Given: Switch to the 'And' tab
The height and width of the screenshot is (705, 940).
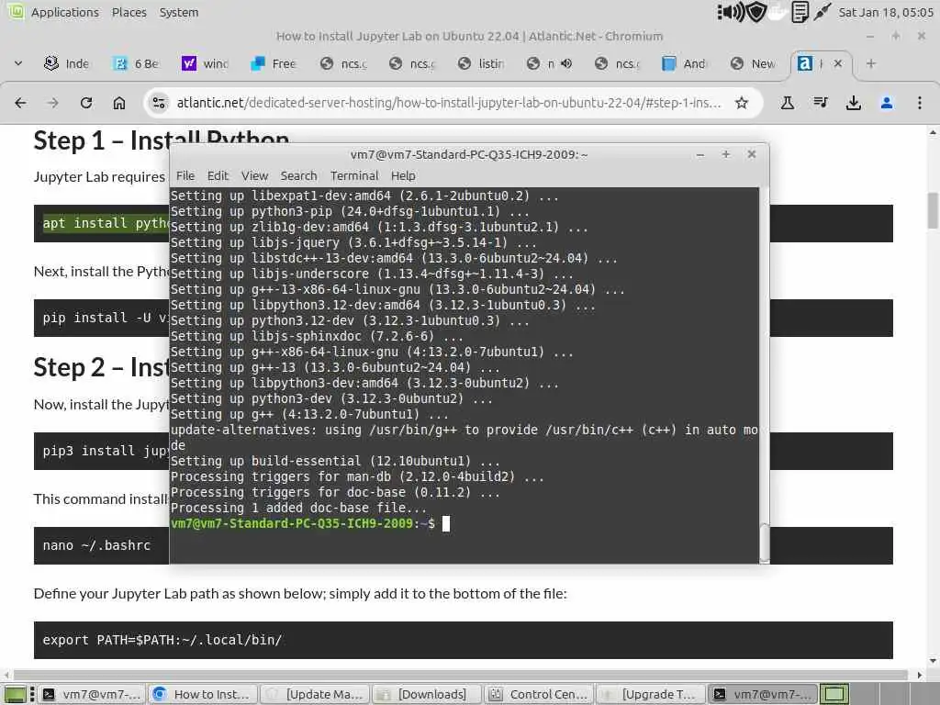Looking at the screenshot, I should (684, 63).
